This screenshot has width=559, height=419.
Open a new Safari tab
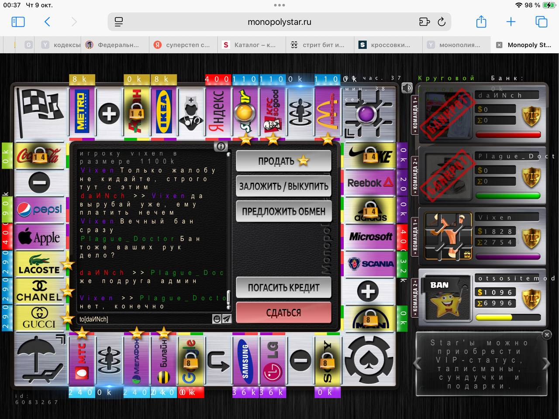(511, 22)
